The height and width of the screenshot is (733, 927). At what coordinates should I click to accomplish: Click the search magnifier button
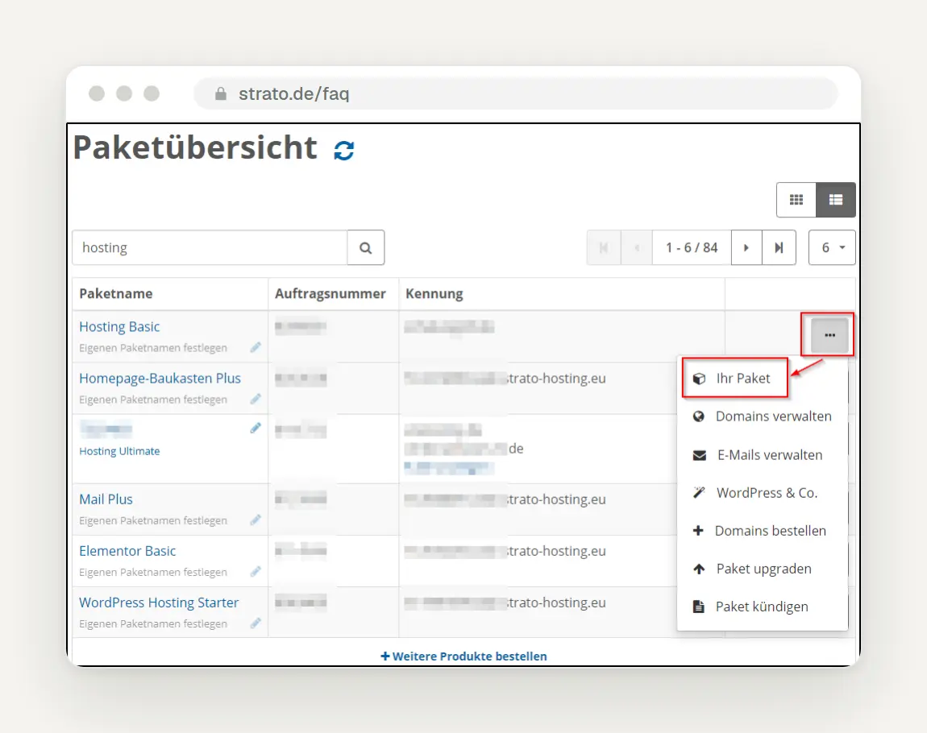365,247
